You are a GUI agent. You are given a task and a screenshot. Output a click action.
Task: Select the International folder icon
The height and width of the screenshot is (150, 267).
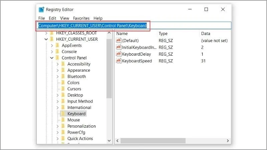click(x=63, y=107)
